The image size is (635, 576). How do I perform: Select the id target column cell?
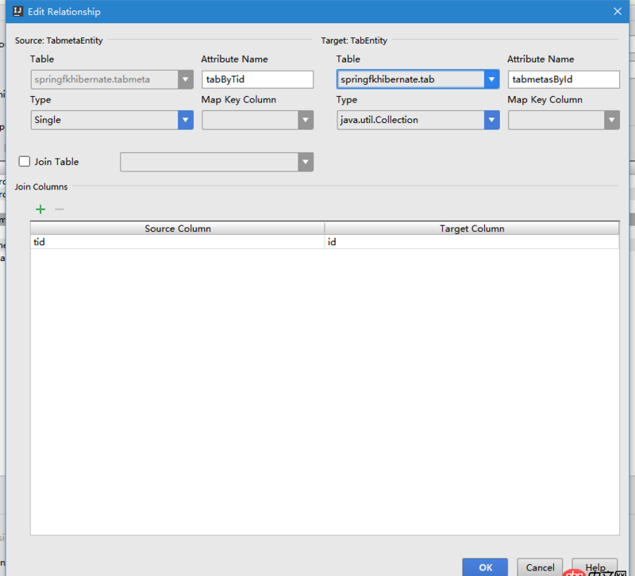coord(471,242)
